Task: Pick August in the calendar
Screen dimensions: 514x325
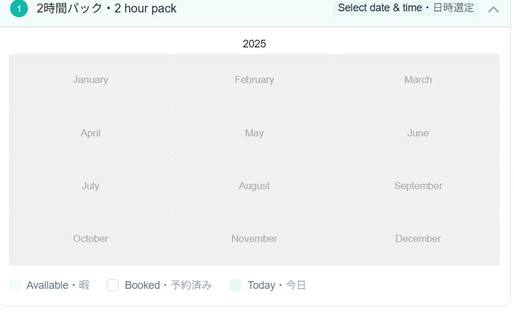Action: coord(254,186)
